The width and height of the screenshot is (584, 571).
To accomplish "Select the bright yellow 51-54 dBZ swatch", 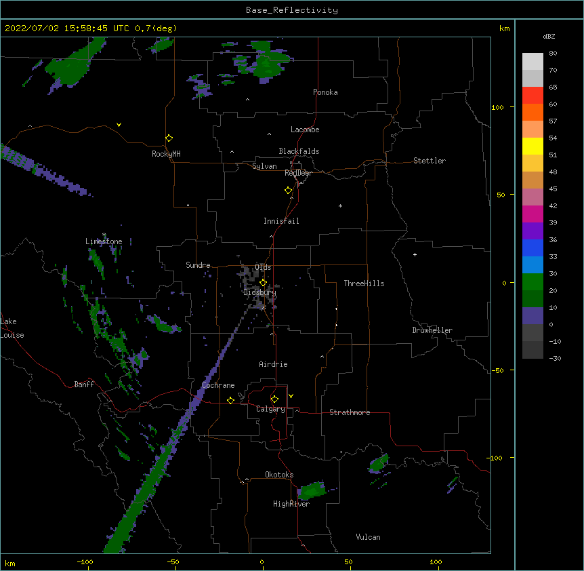I will pos(533,146).
